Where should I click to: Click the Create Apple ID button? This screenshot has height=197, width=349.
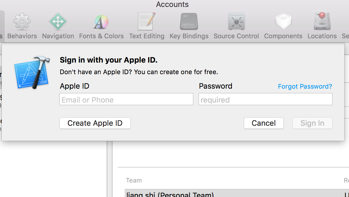95,123
